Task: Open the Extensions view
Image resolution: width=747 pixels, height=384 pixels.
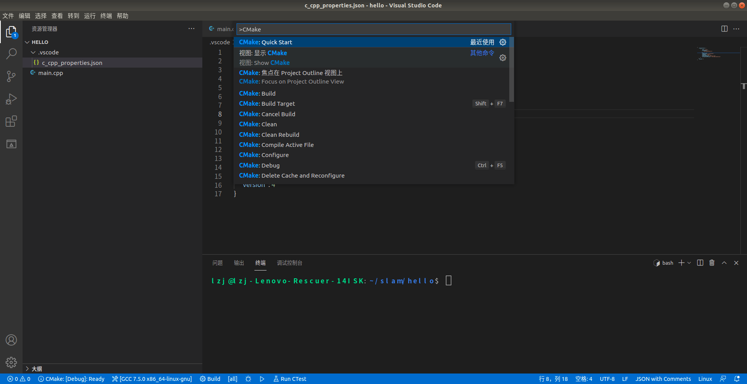Action: [11, 122]
